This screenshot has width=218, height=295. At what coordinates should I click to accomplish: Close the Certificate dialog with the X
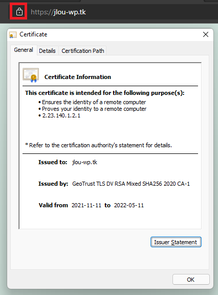206,34
